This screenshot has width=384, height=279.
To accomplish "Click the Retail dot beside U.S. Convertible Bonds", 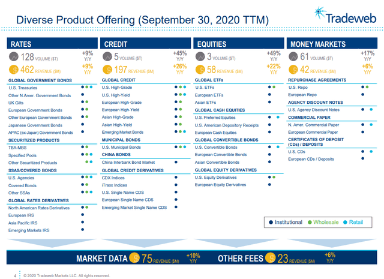I will point(278,147).
